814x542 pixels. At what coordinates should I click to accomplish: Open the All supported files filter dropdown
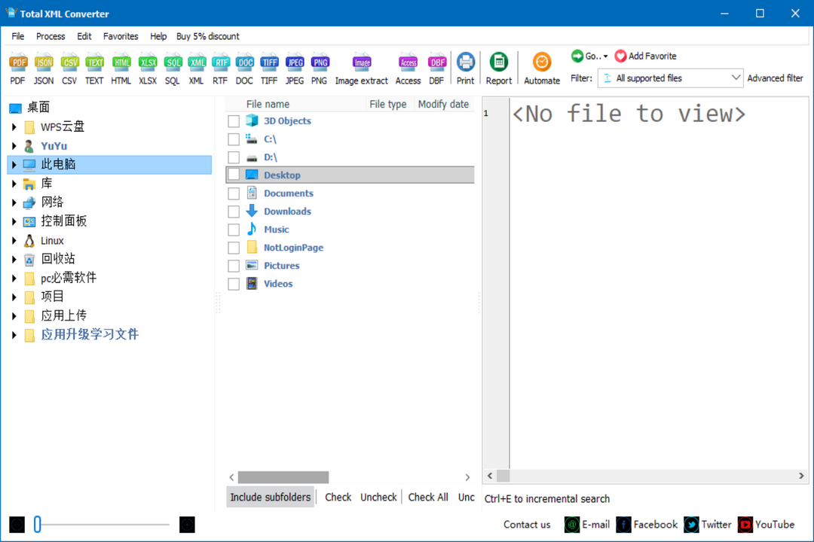pos(670,78)
